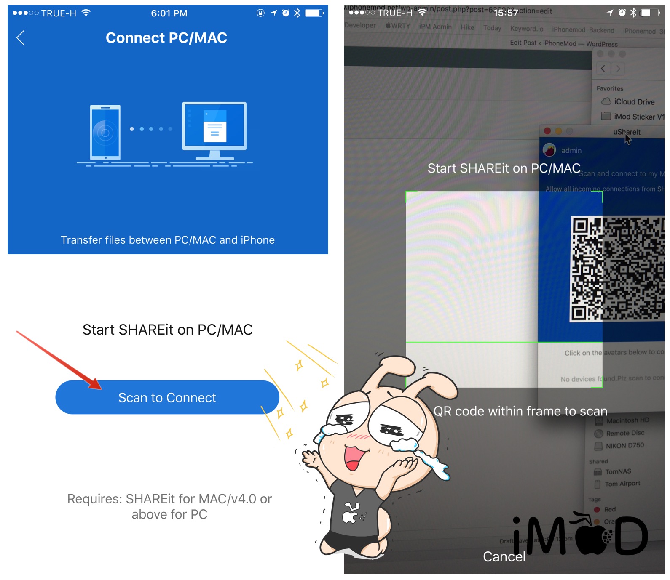Tap the Bluetooth icon beside the 6:01 PM clock
The width and height of the screenshot is (670, 580).
click(297, 13)
